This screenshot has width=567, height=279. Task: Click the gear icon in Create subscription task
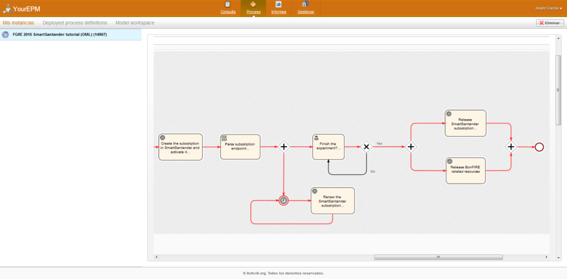click(x=162, y=138)
